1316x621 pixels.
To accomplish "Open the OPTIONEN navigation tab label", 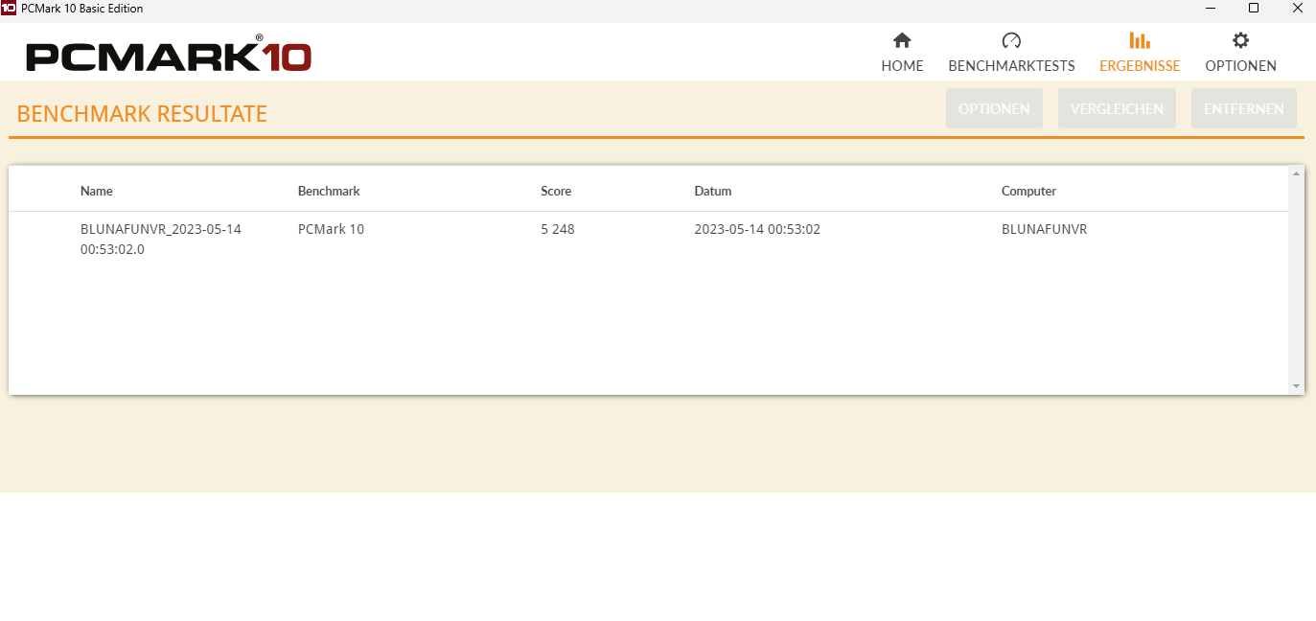I will pyautogui.click(x=1240, y=66).
